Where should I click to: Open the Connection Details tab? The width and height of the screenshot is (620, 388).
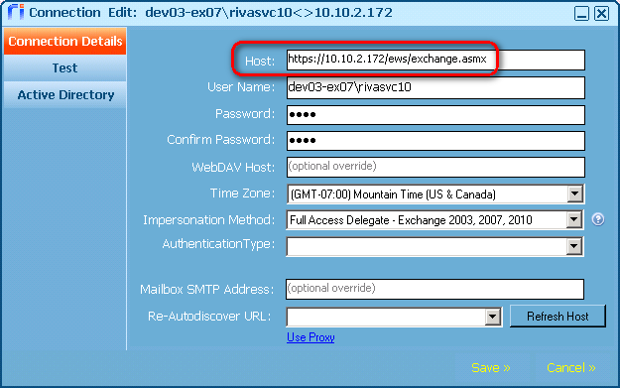coord(64,41)
